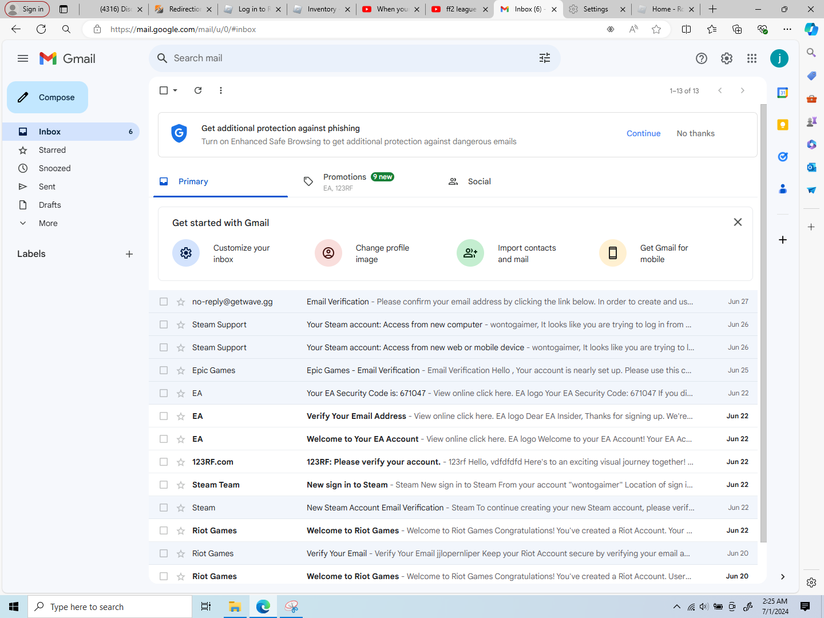The height and width of the screenshot is (618, 824).
Task: Close the Get started with Gmail card
Action: 738,222
